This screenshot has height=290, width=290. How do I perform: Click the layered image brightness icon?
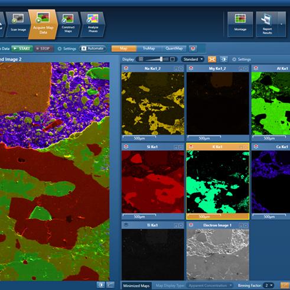101,285
